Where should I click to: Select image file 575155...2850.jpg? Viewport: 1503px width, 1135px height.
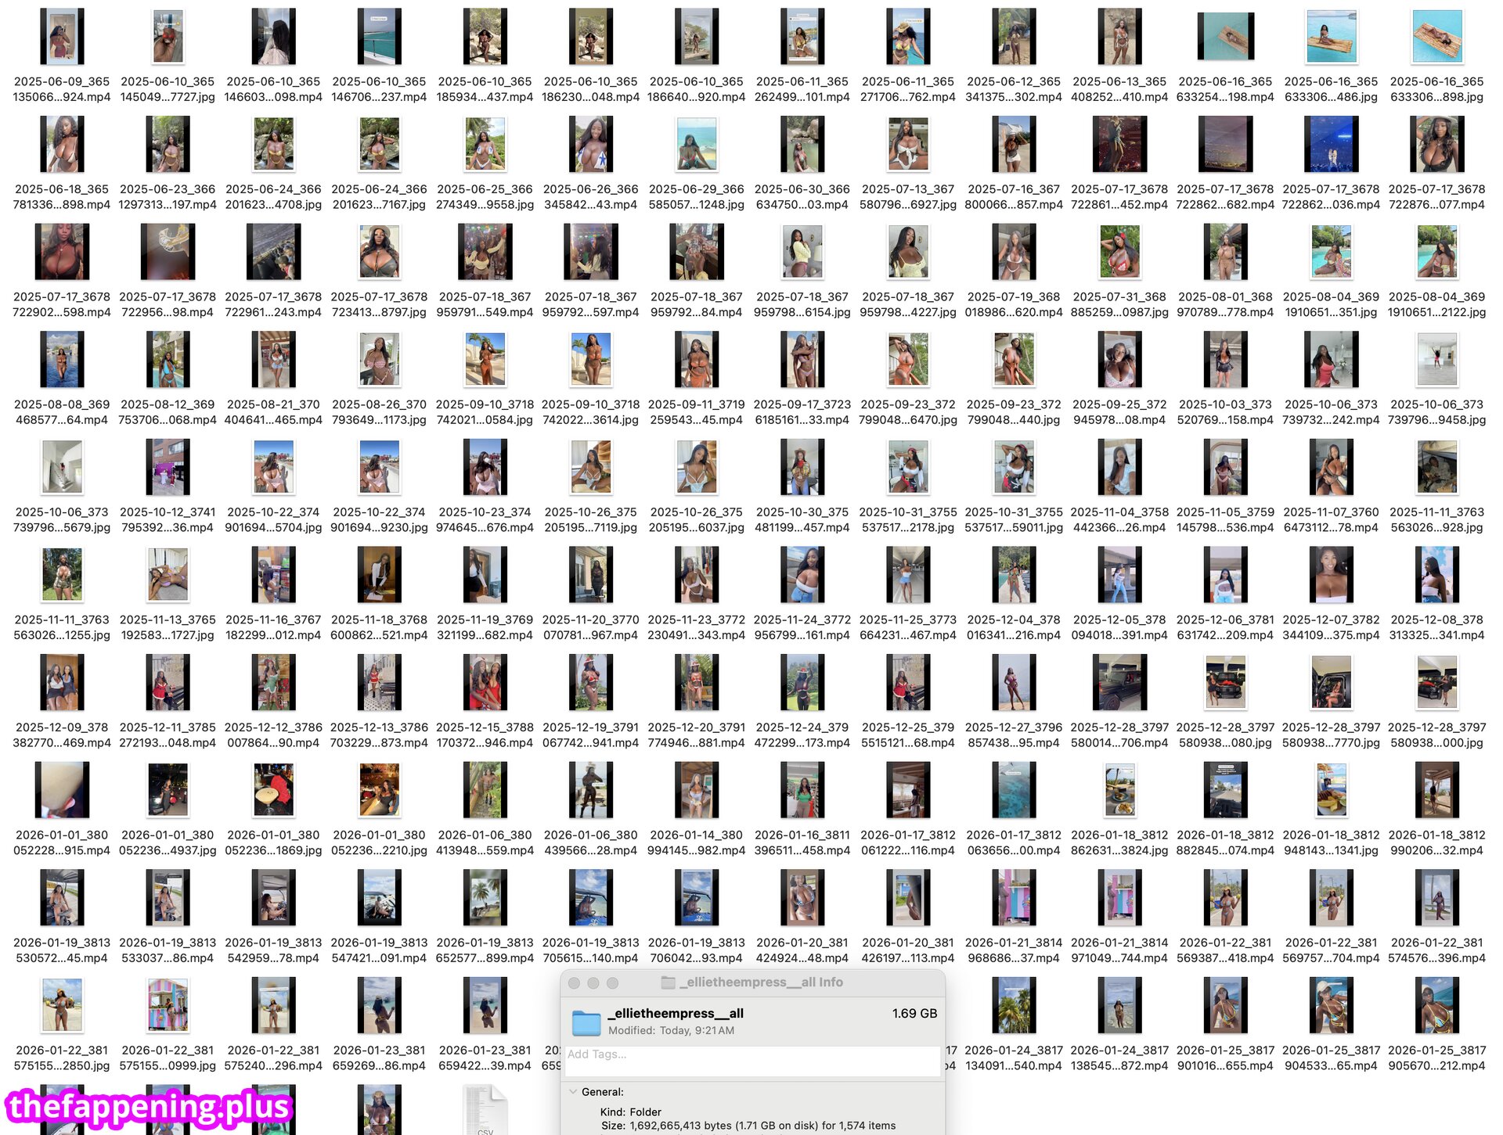pyautogui.click(x=62, y=1005)
